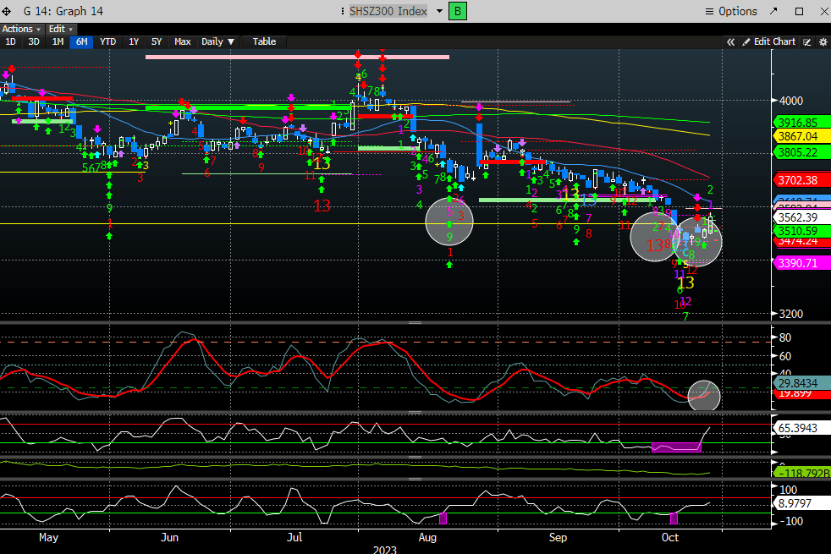Select the 6M time range
The image size is (831, 554).
(81, 41)
